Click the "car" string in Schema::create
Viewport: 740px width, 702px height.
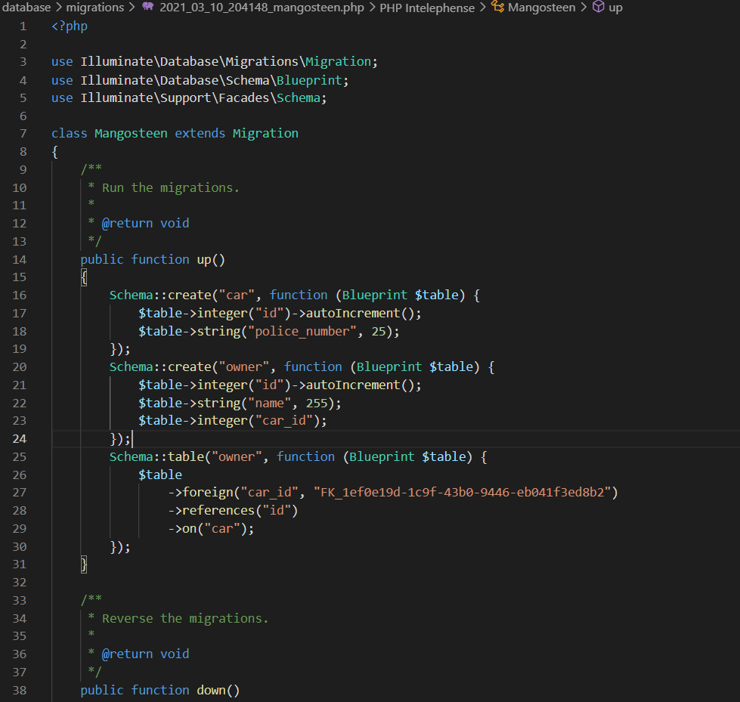pyautogui.click(x=237, y=295)
